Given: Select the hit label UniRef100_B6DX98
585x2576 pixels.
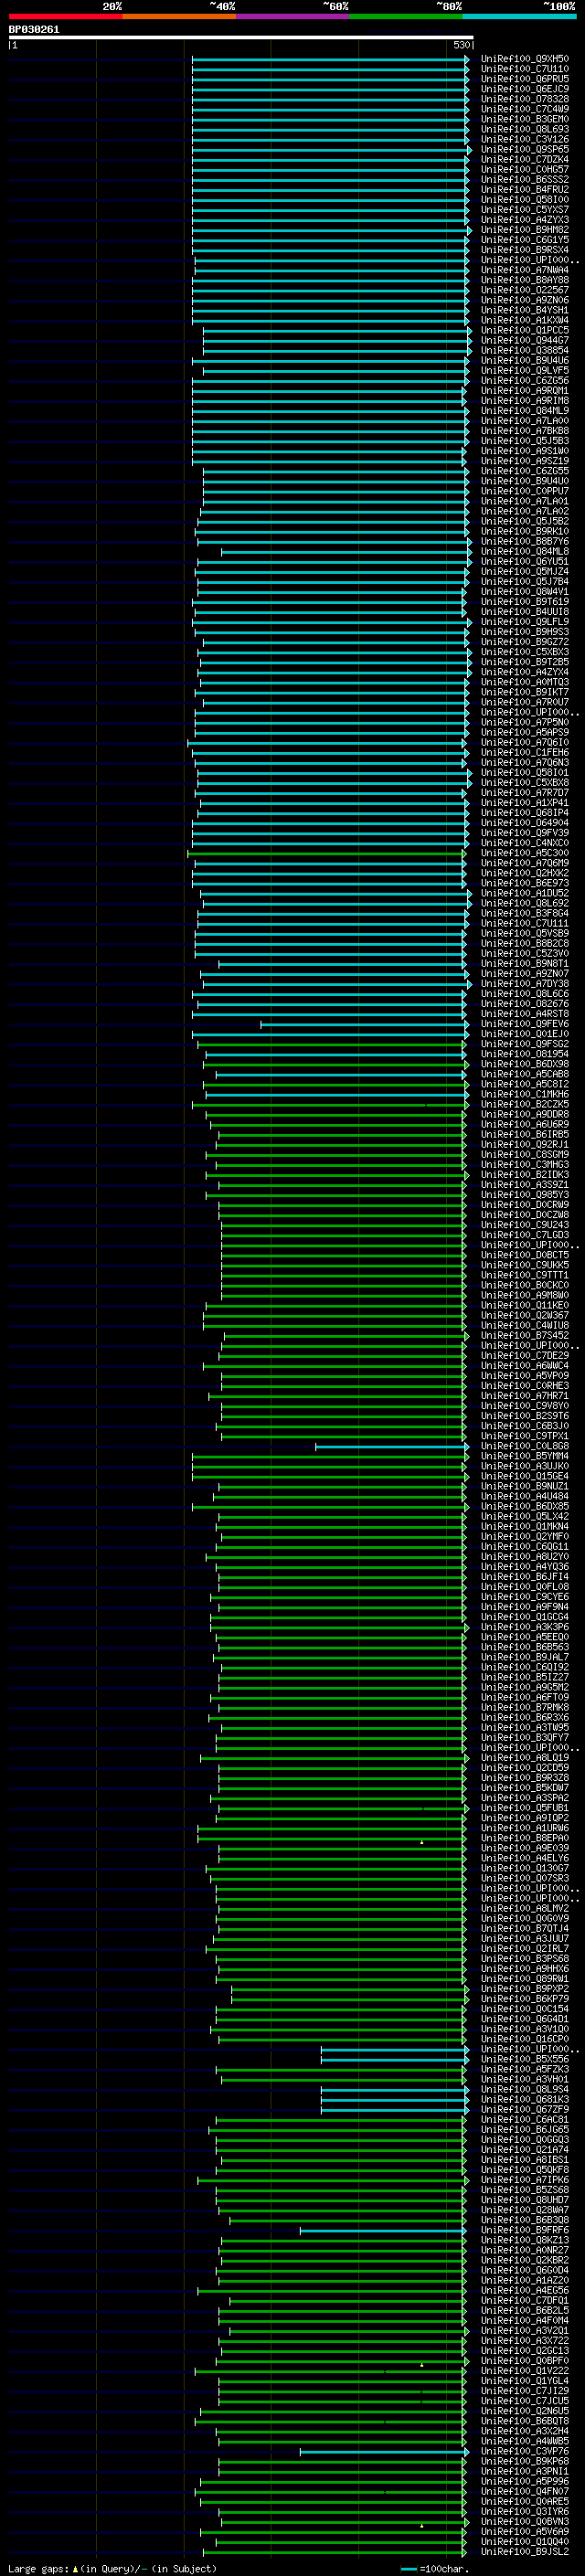Looking at the screenshot, I should pyautogui.click(x=525, y=1064).
